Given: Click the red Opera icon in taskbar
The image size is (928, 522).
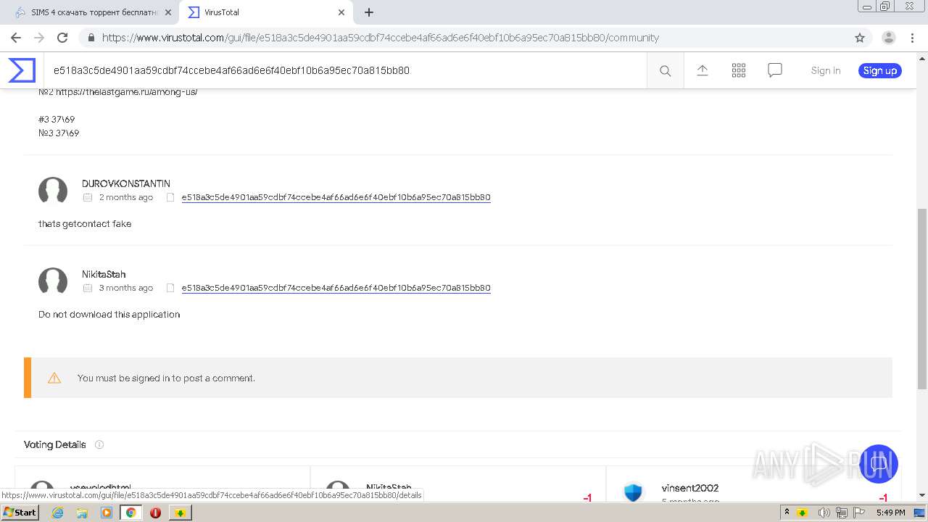Looking at the screenshot, I should [x=155, y=513].
